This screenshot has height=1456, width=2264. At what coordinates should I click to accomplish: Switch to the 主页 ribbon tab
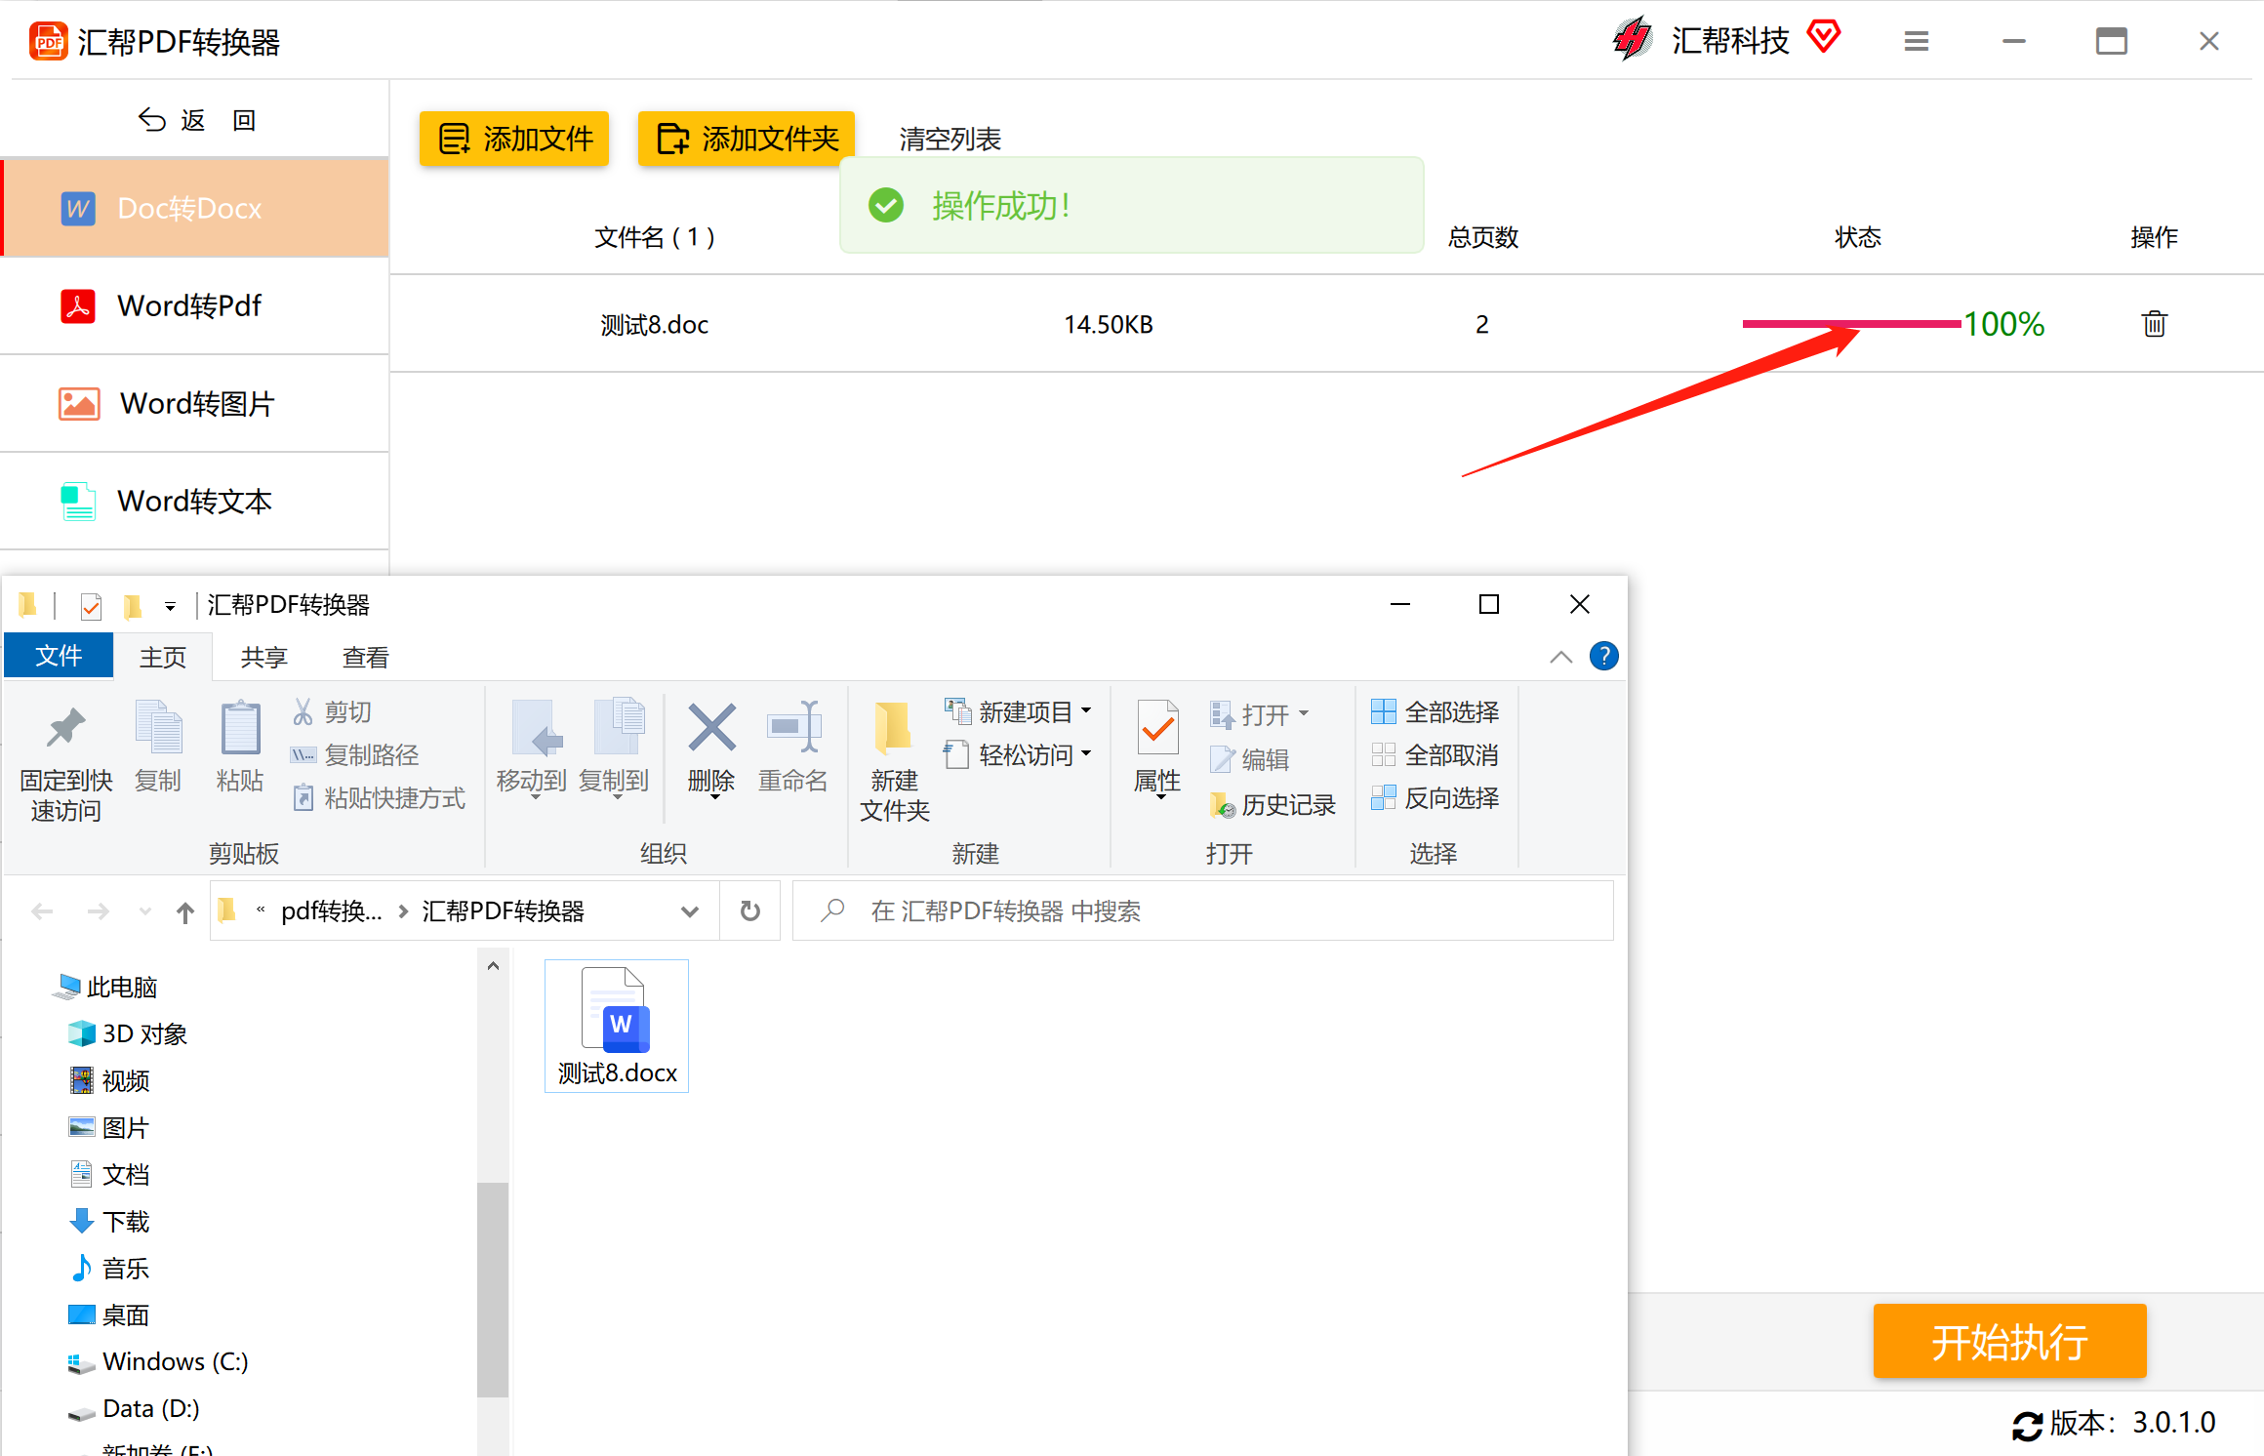coord(162,657)
